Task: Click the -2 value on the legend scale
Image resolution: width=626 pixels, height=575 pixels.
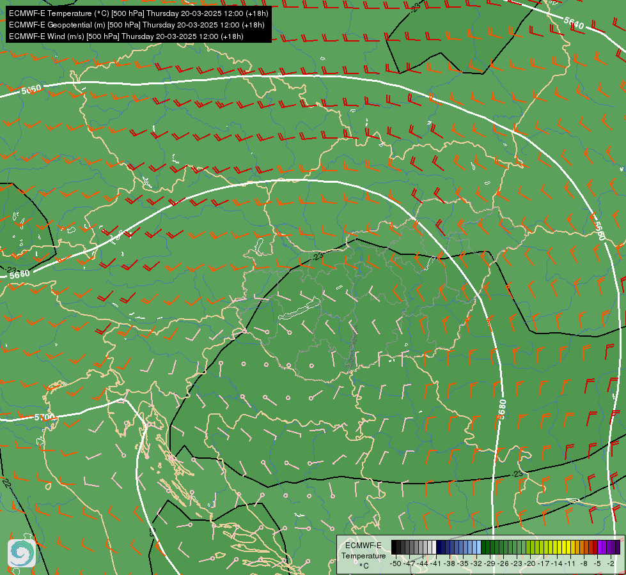Action: [x=611, y=563]
